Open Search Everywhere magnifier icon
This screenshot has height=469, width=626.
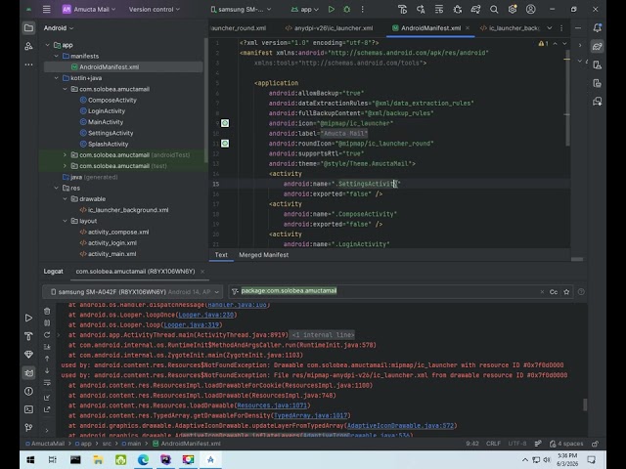click(x=494, y=9)
